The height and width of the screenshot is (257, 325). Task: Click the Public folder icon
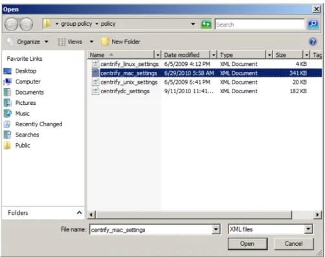click(8, 145)
